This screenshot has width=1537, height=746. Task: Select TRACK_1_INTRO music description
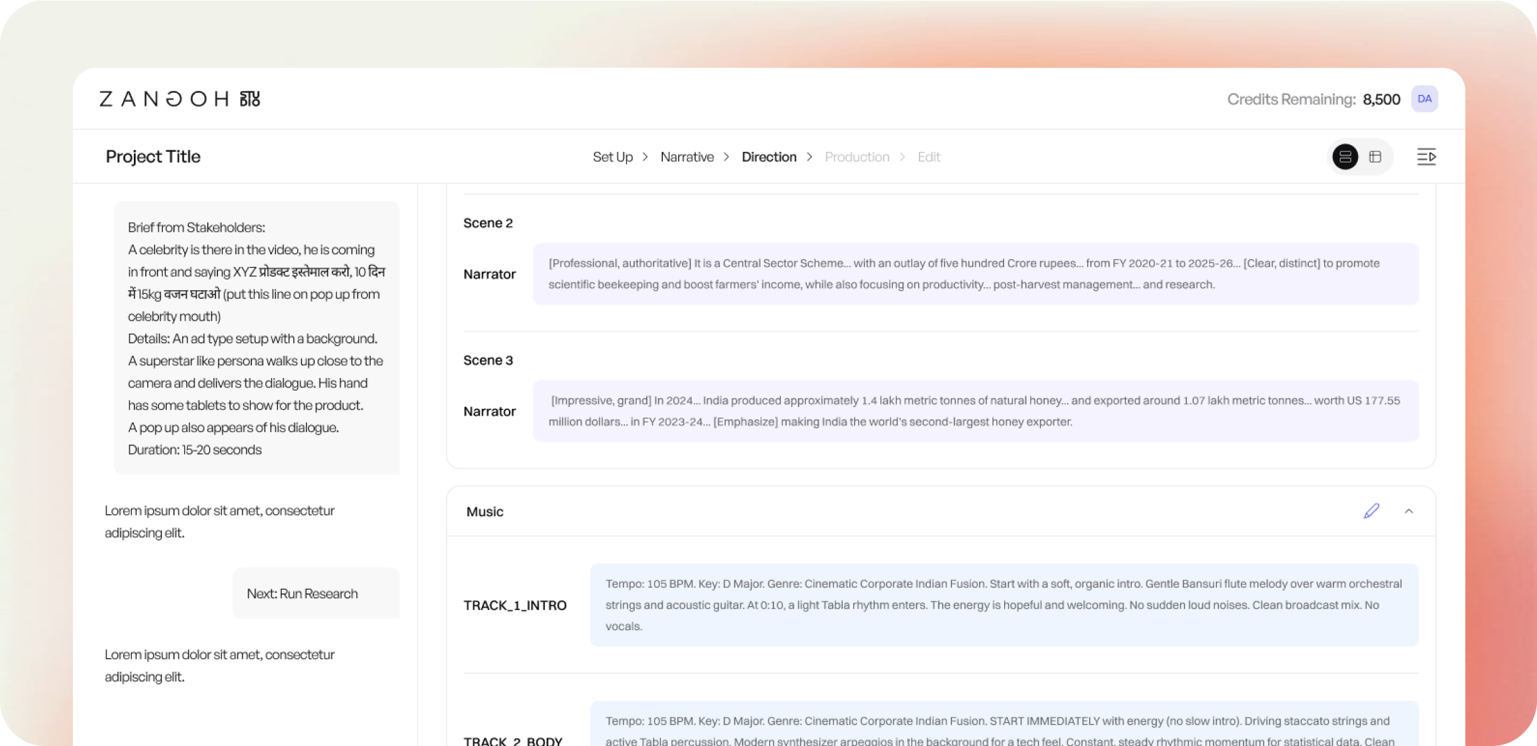pos(1004,605)
